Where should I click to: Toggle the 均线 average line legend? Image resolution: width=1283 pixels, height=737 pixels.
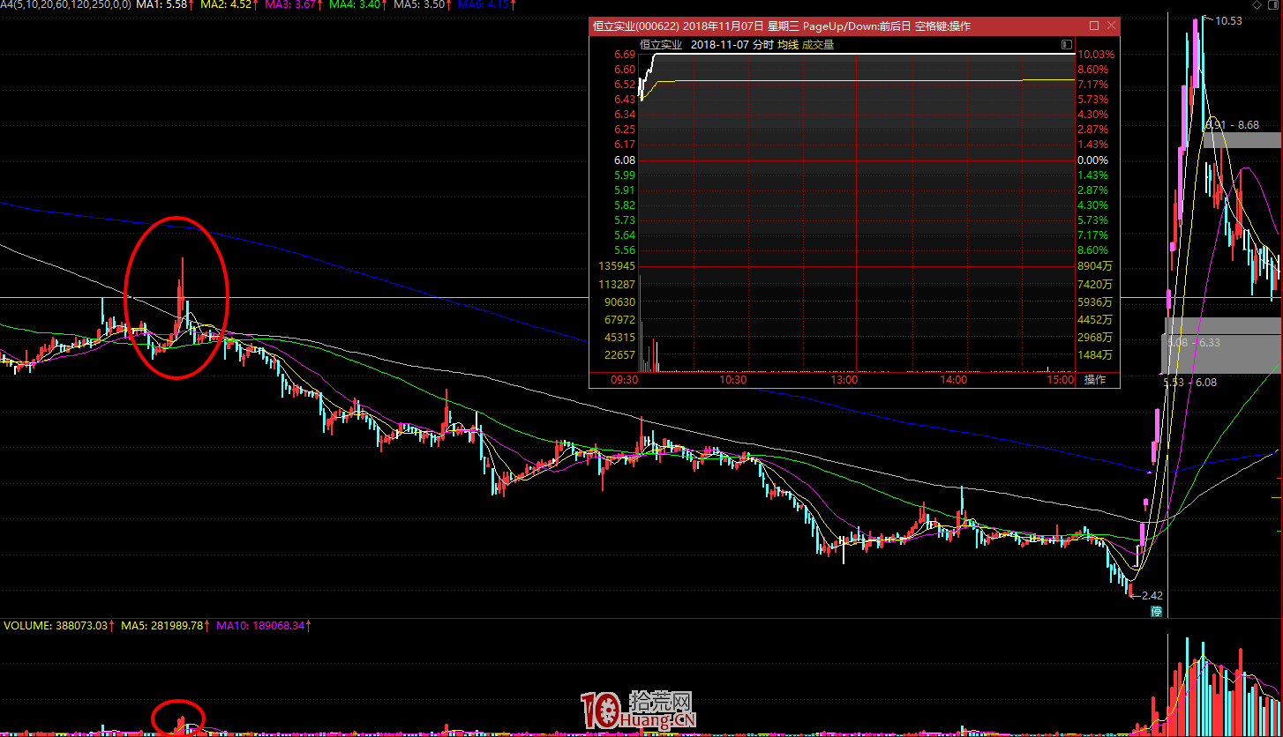pyautogui.click(x=787, y=44)
